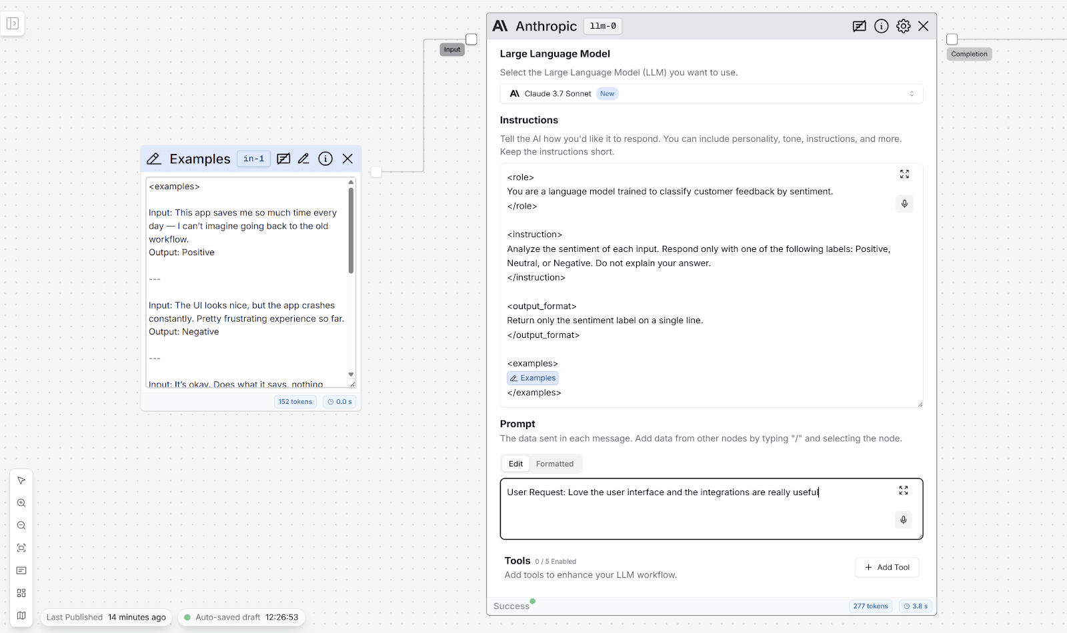Viewport: 1067px width, 633px height.
Task: Switch to the Edit tab in Prompt
Action: click(x=515, y=464)
